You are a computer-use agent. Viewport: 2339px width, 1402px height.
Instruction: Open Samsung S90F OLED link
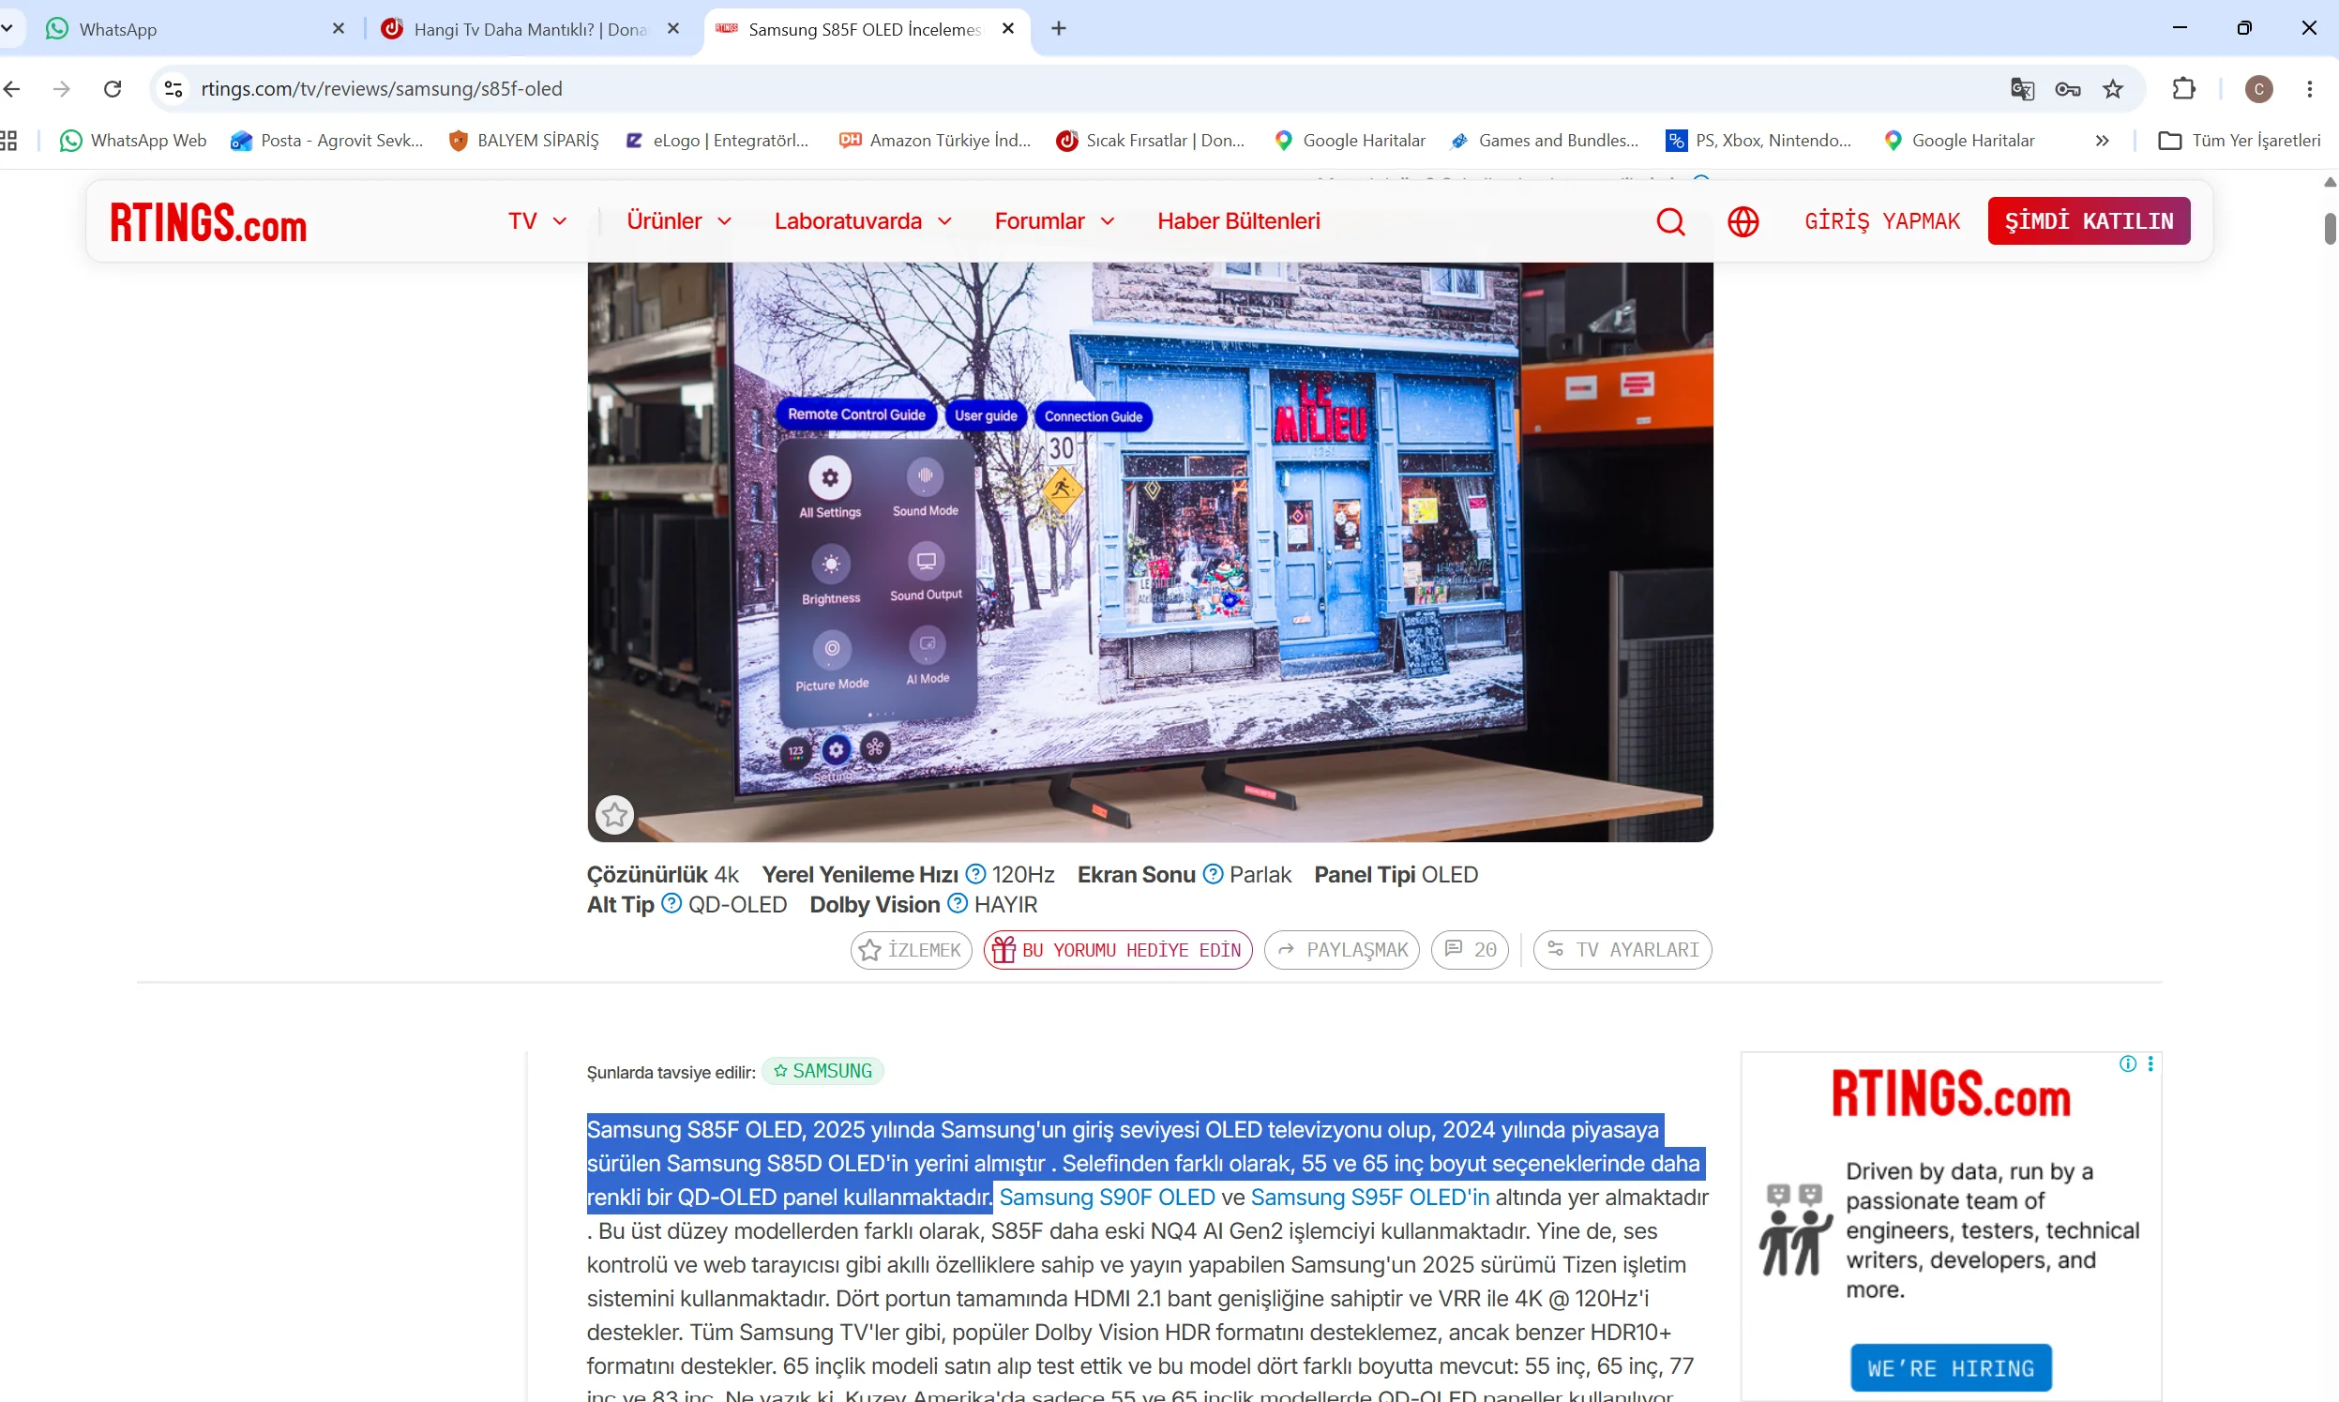(x=1108, y=1197)
